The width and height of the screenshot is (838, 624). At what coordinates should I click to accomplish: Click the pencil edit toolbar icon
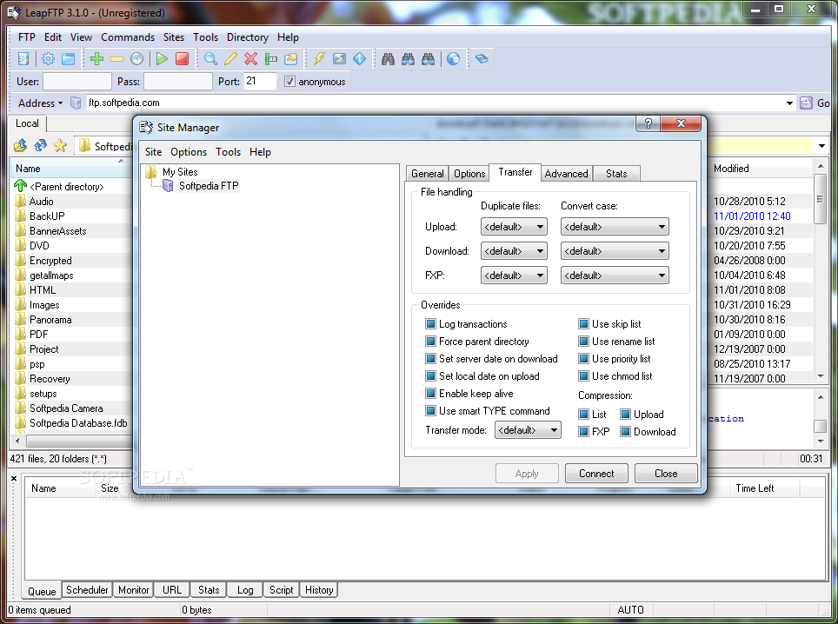pyautogui.click(x=231, y=59)
